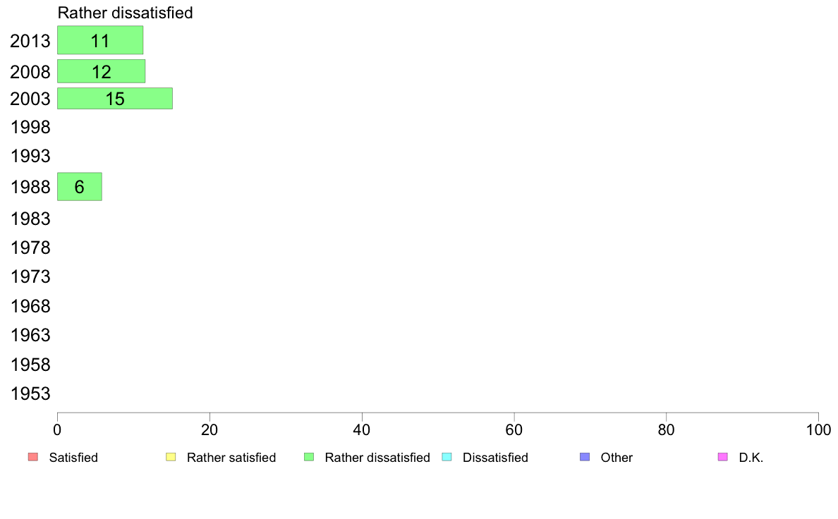Select the 2008 bar showing 12
The image size is (838, 519).
coord(101,71)
